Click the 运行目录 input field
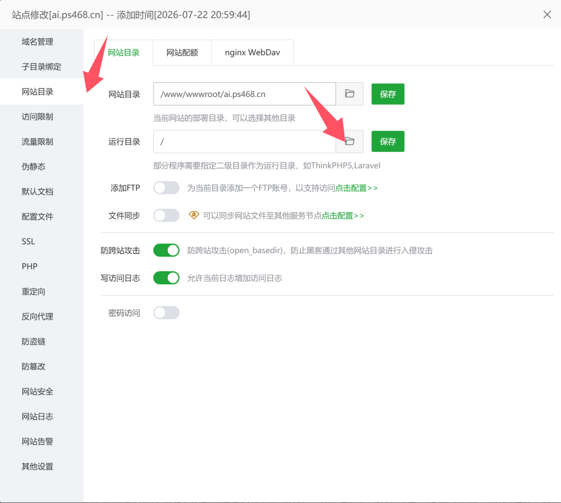561x503 pixels. pos(244,141)
